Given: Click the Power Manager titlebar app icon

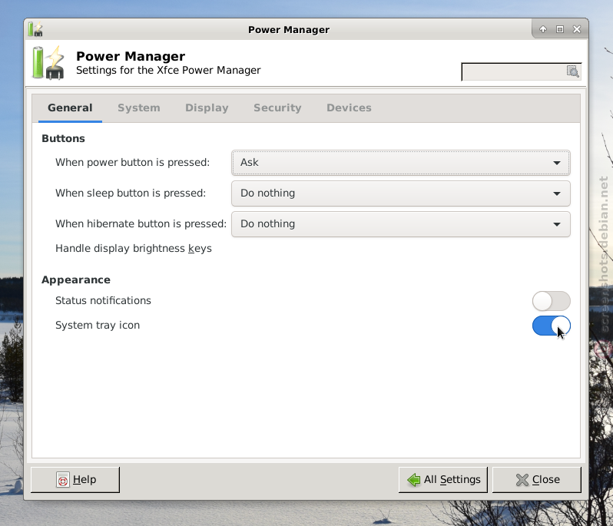Looking at the screenshot, I should [x=35, y=29].
